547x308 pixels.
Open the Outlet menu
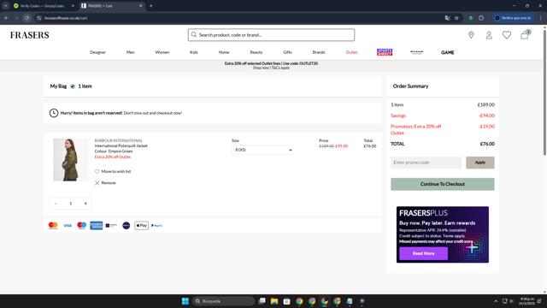351,52
